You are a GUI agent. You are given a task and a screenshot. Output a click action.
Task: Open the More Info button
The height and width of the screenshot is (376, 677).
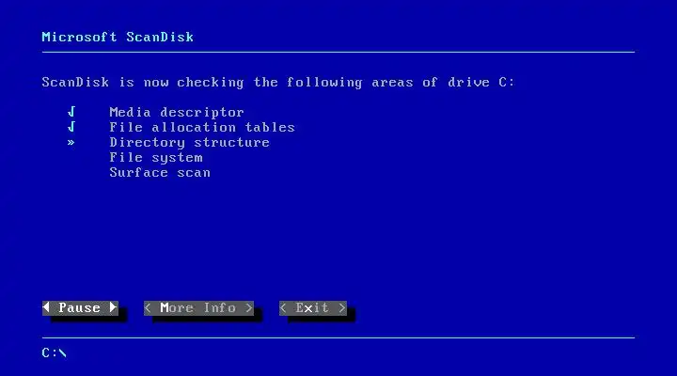pyautogui.click(x=198, y=307)
